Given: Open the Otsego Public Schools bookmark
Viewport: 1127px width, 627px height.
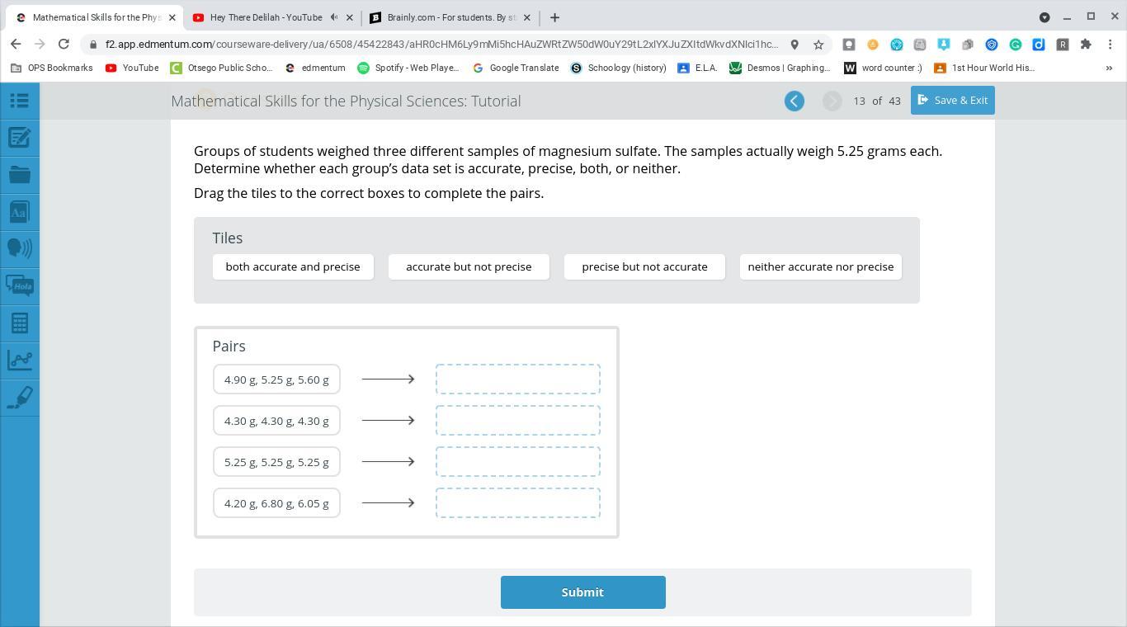Looking at the screenshot, I should point(221,68).
